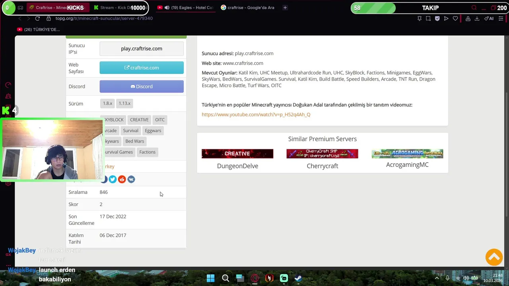Mute the Eagles YouTube tab audio

point(167,8)
